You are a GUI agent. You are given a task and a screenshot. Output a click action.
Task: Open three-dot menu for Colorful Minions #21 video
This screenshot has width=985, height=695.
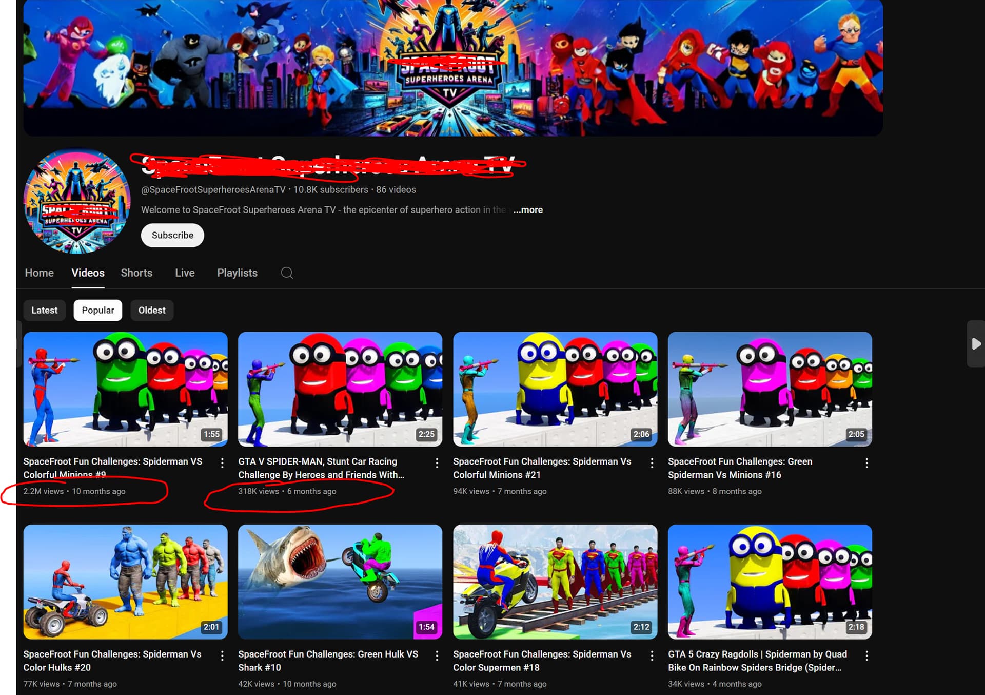652,463
